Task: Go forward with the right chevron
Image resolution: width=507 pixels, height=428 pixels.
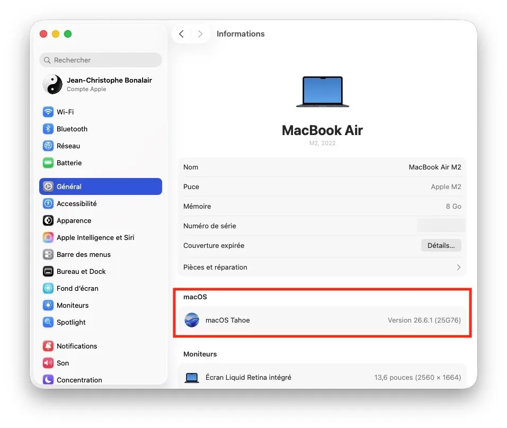Action: (200, 34)
